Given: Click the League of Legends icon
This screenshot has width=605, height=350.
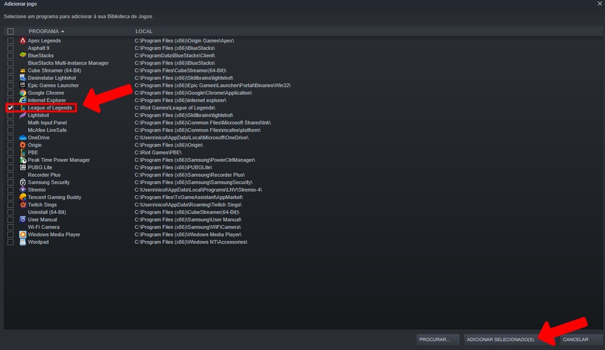Looking at the screenshot, I should [x=23, y=108].
